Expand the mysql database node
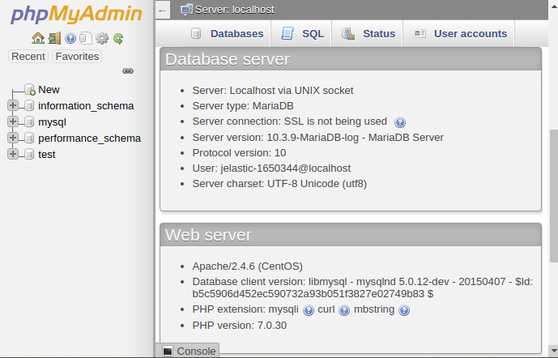558x358 pixels. (x=13, y=121)
